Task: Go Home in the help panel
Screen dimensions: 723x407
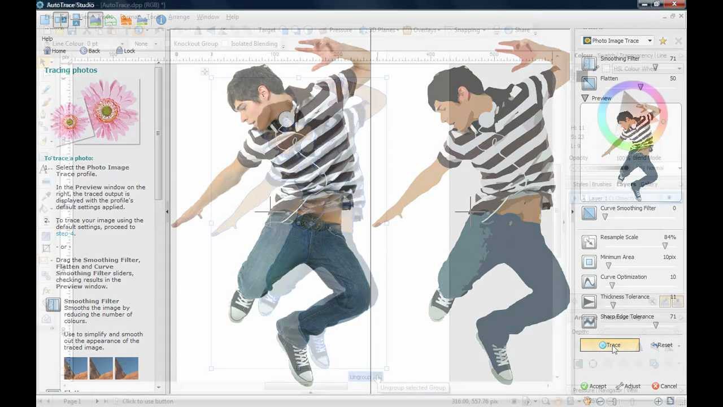Action: pyautogui.click(x=55, y=51)
